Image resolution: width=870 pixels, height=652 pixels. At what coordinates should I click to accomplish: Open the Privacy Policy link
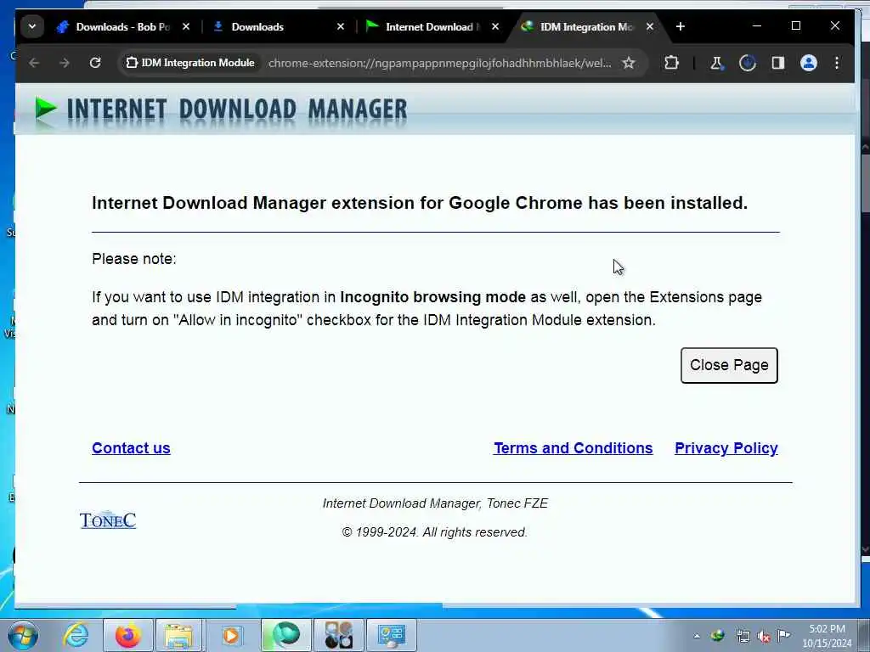click(726, 448)
